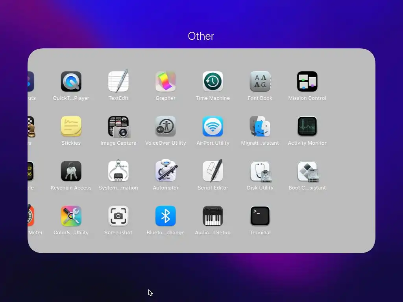The image size is (403, 302).
Task: Click the "Stickies" label text
Action: point(71,143)
